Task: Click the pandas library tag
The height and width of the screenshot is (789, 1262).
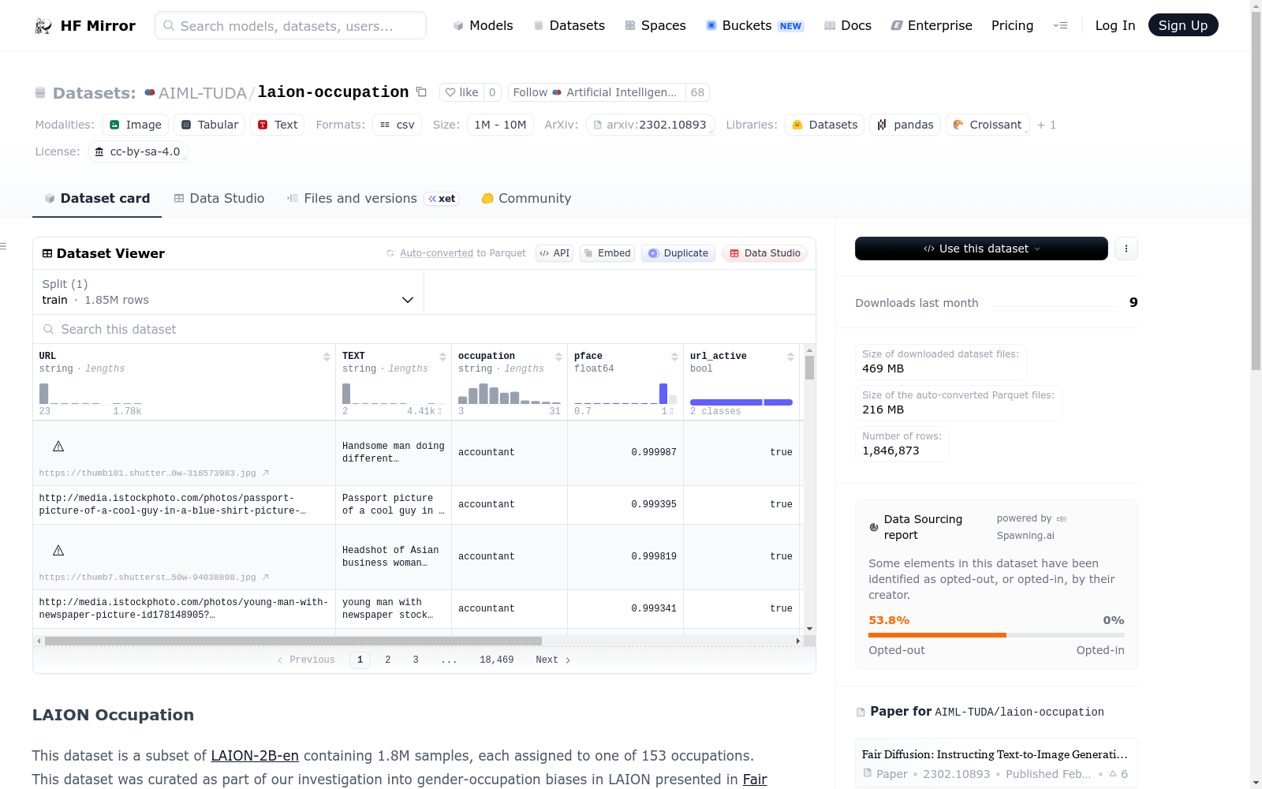Action: tap(905, 125)
